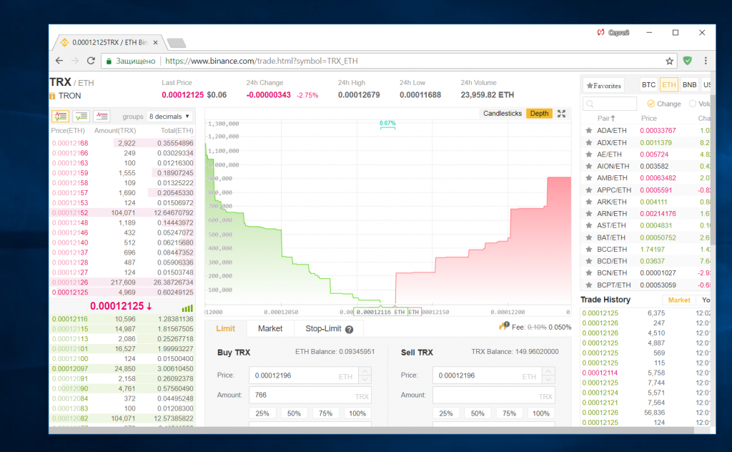Increase the Buy price stepper up
732x452 pixels.
click(365, 371)
